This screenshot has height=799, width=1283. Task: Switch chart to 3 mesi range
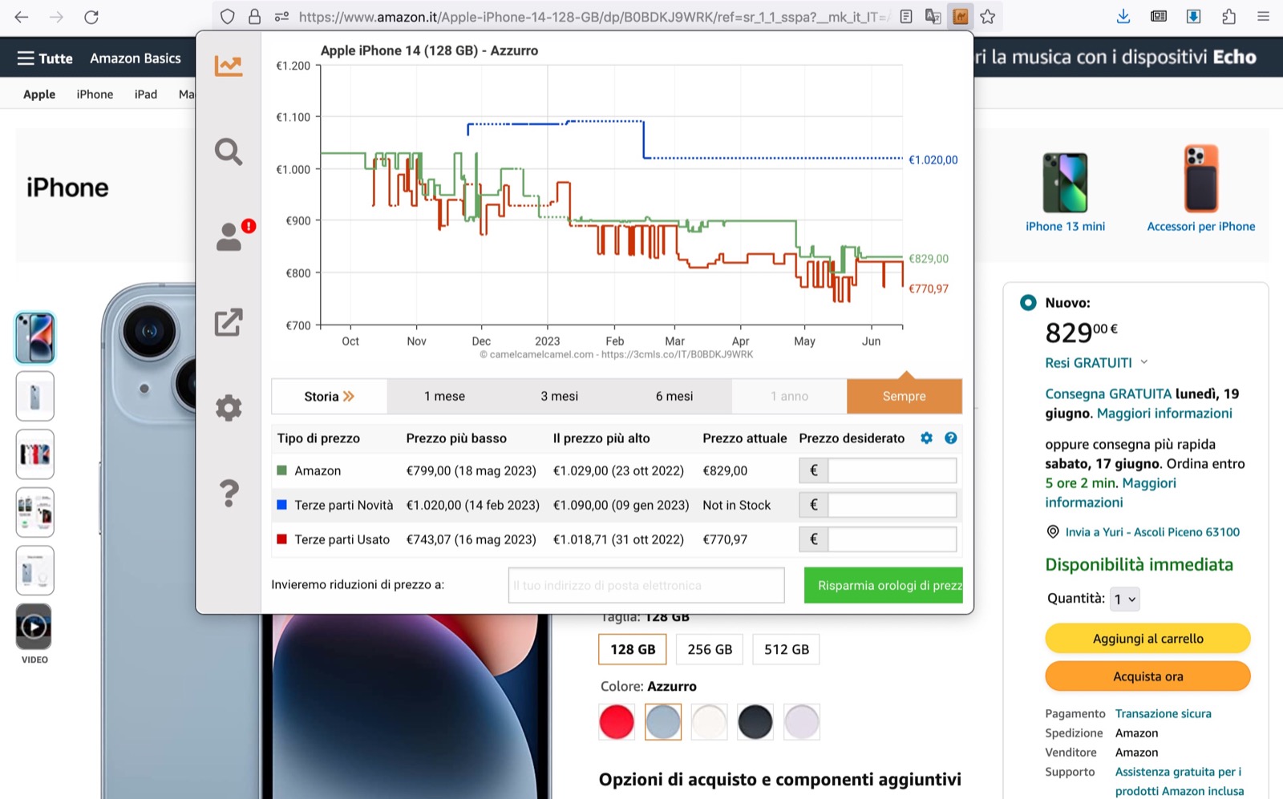[x=560, y=396]
